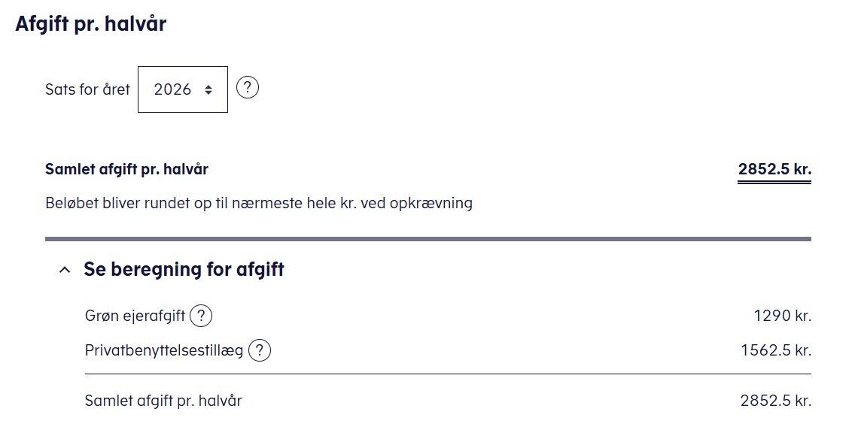
Task: Click the thick grey divider bar
Action: pos(427,239)
